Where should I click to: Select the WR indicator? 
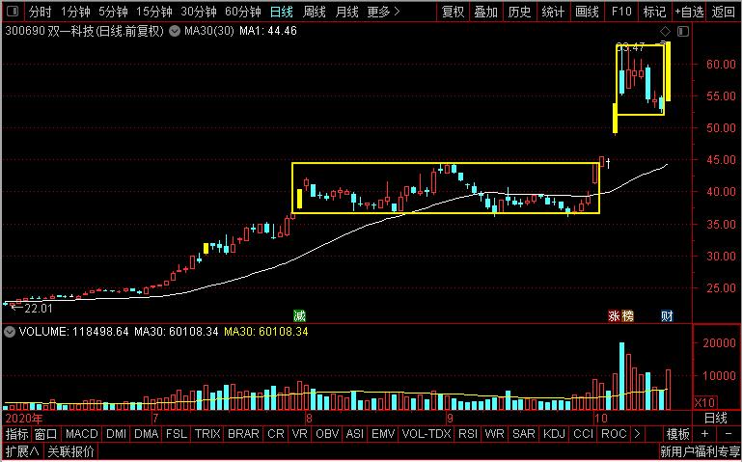coord(494,434)
